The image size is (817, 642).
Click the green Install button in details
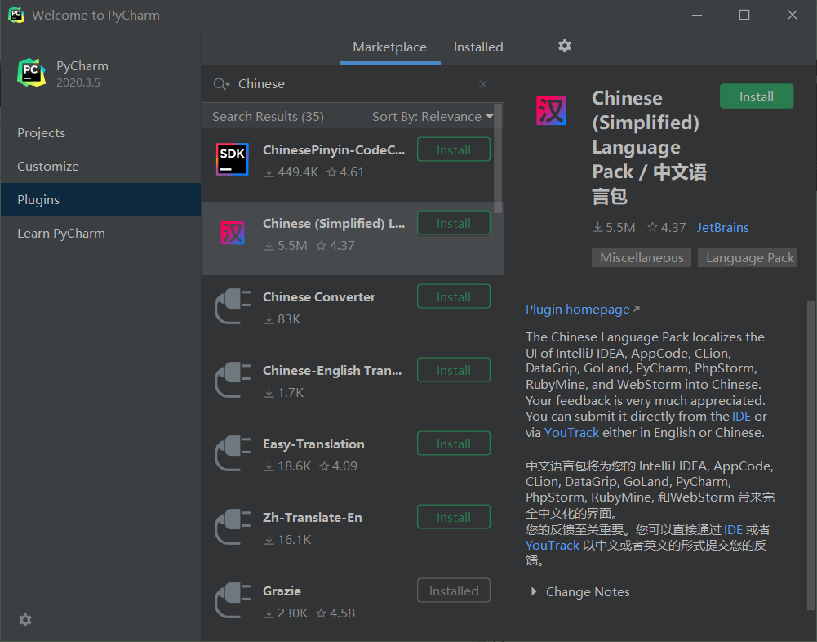pos(756,96)
